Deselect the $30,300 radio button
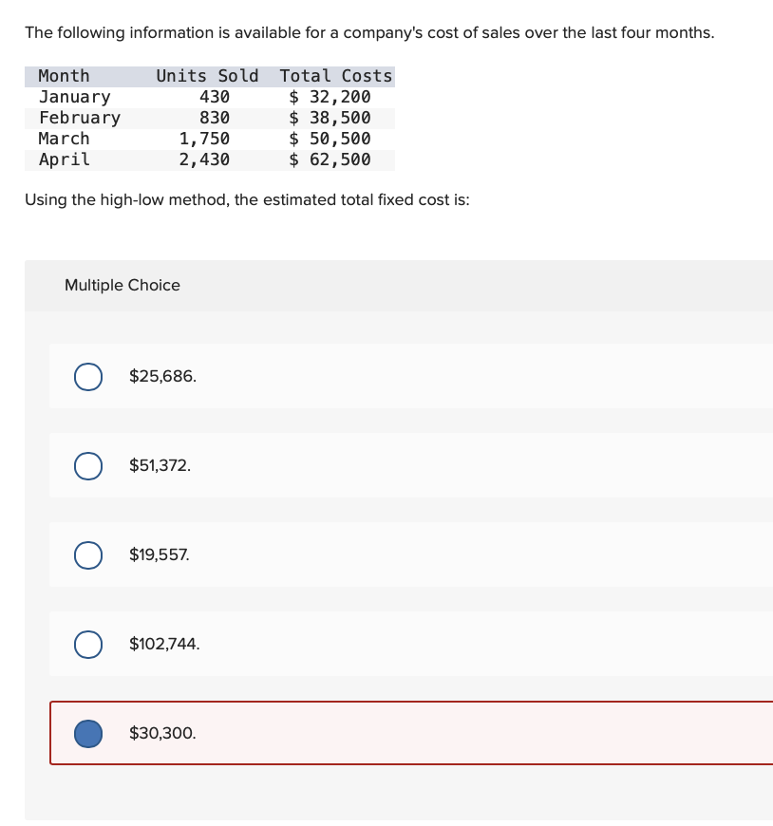 point(87,733)
